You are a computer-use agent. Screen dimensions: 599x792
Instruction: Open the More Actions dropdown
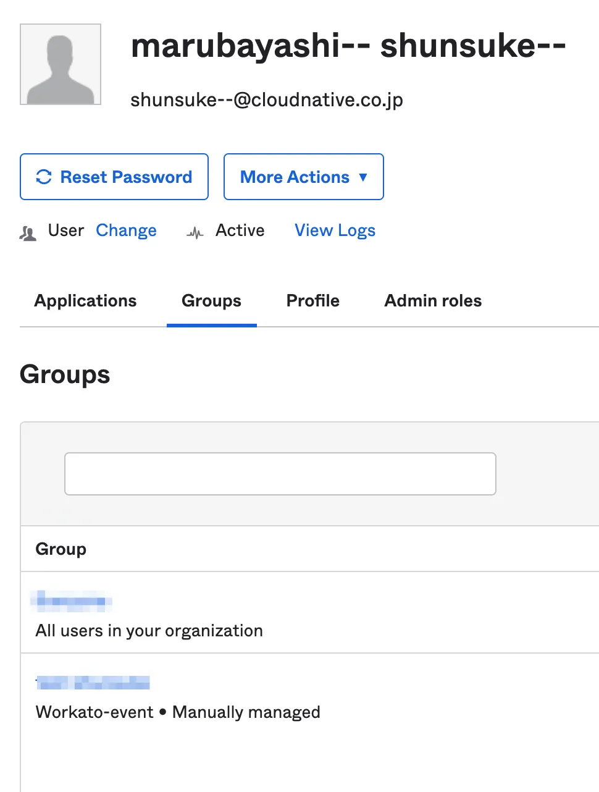303,177
